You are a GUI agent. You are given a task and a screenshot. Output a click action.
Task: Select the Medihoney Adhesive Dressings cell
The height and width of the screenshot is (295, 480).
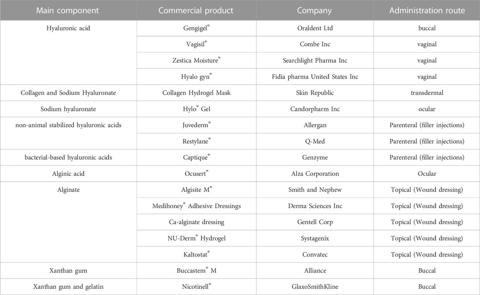pyautogui.click(x=196, y=206)
